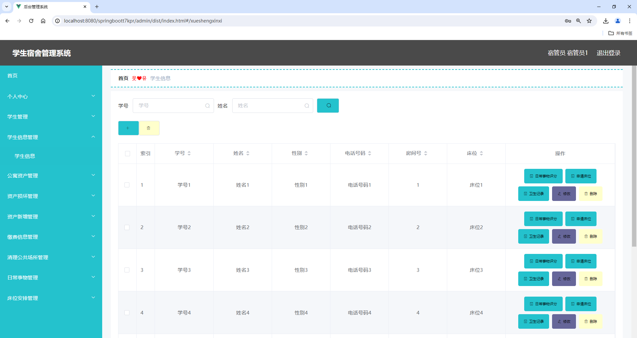Click the magnifier icon inside 学号 field
This screenshot has width=637, height=338.
(x=207, y=105)
